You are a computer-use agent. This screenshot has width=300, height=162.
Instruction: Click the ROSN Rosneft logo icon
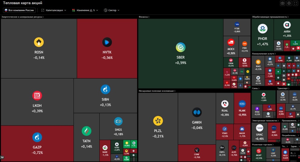coord(39,42)
